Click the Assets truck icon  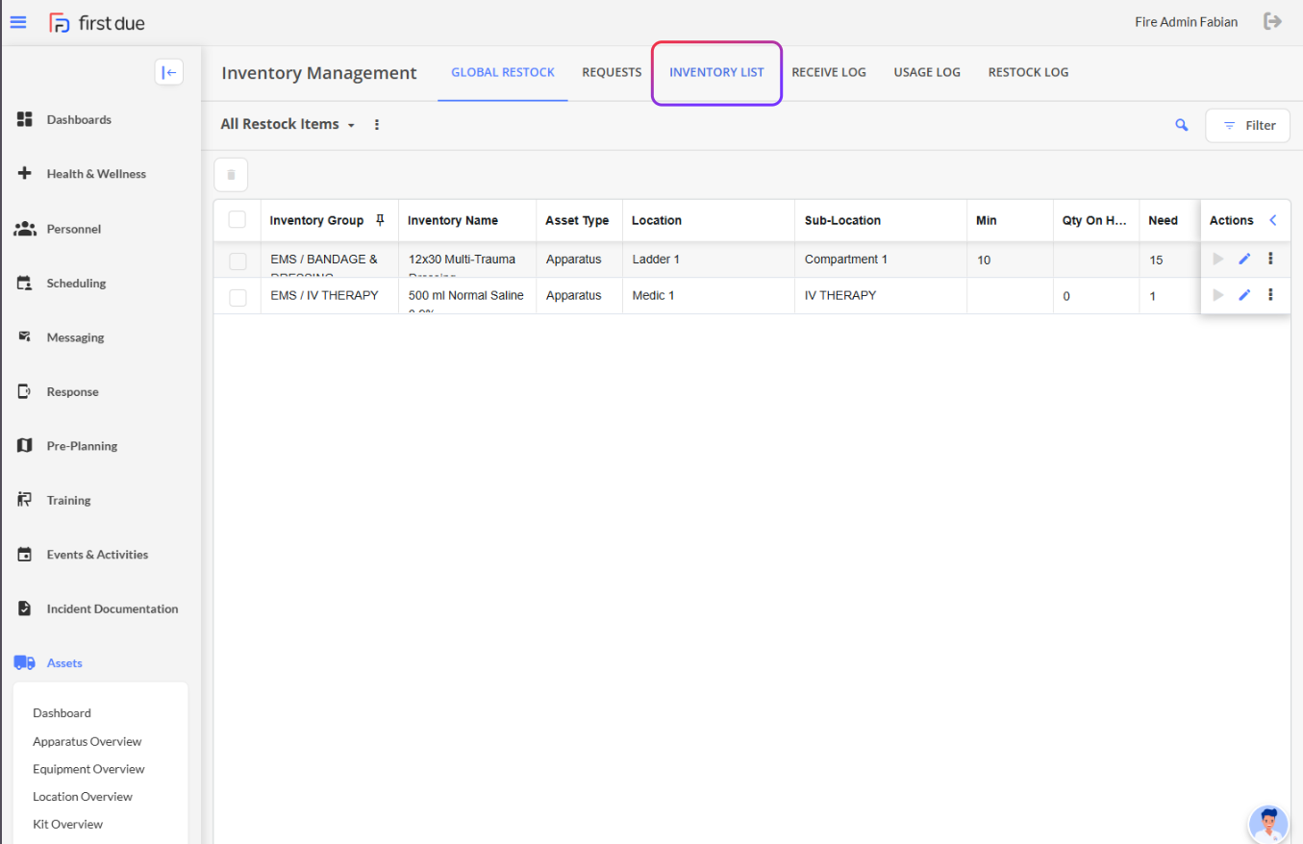[x=25, y=663]
